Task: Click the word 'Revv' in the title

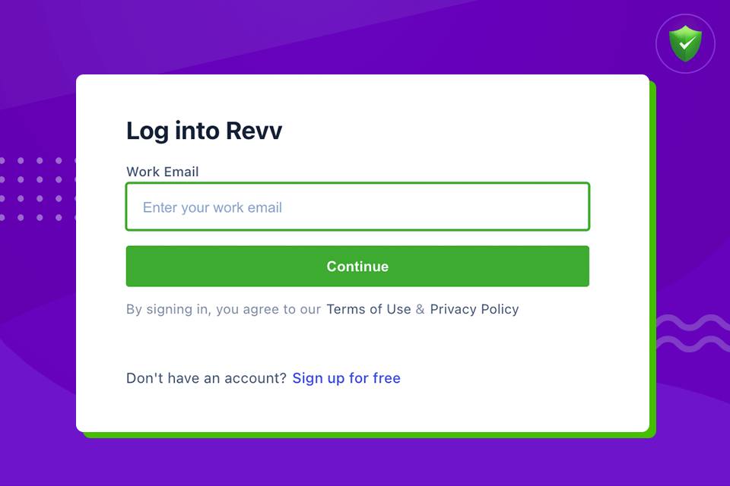Action: (x=254, y=131)
